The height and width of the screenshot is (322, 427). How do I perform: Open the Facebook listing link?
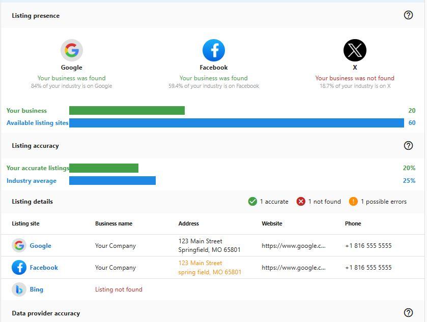tap(44, 267)
